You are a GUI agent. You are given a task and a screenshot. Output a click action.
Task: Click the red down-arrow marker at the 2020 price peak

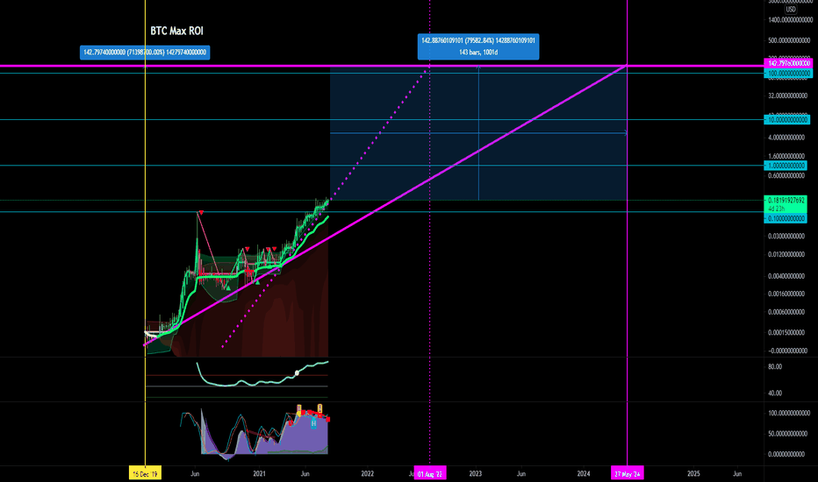coord(201,213)
